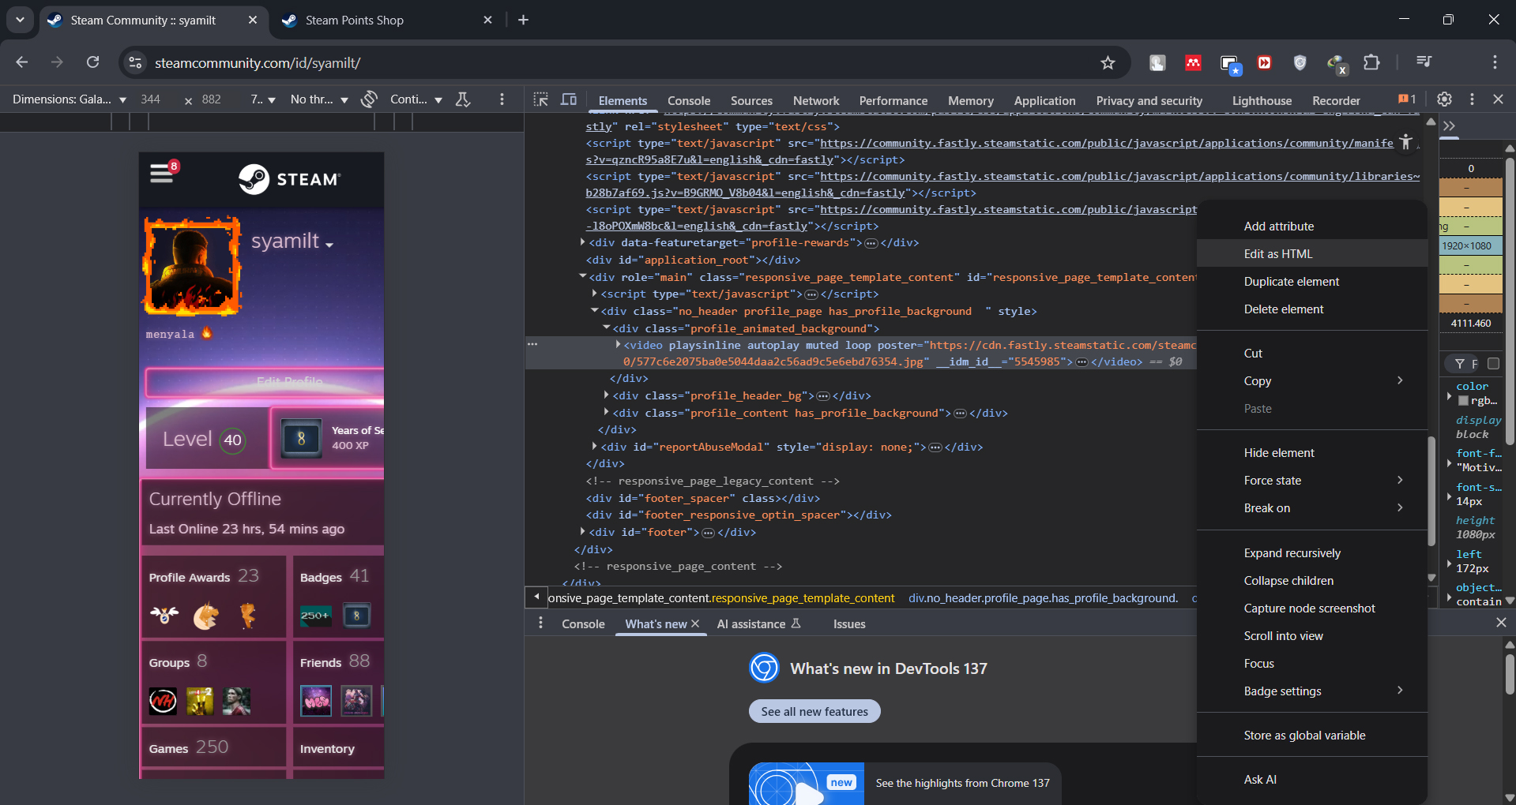The width and height of the screenshot is (1516, 805).
Task: Open the Copy submenu in the context menu
Action: click(1312, 381)
